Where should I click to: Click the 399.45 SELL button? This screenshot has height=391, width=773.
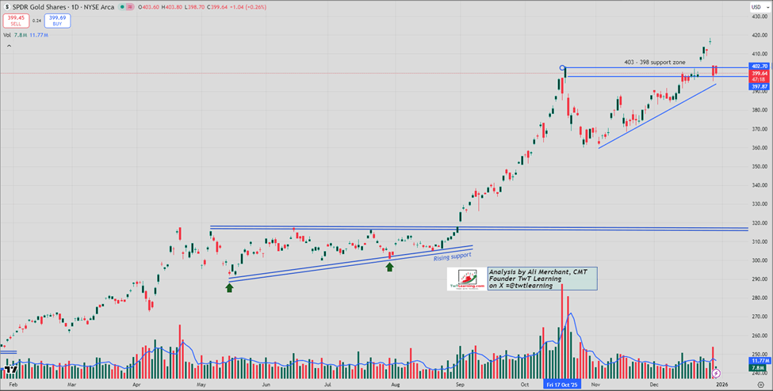coord(16,21)
